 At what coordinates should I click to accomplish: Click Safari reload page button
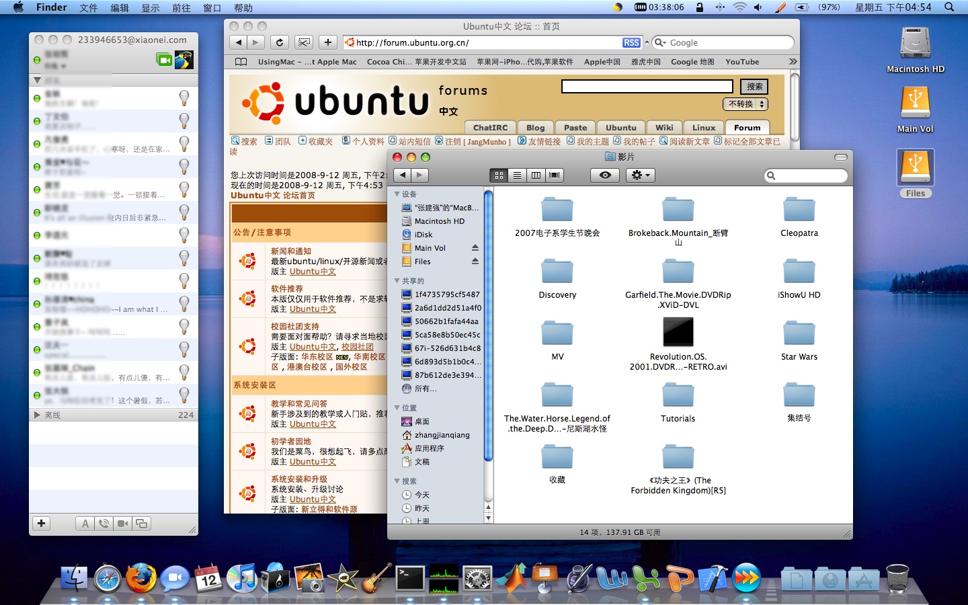[280, 42]
